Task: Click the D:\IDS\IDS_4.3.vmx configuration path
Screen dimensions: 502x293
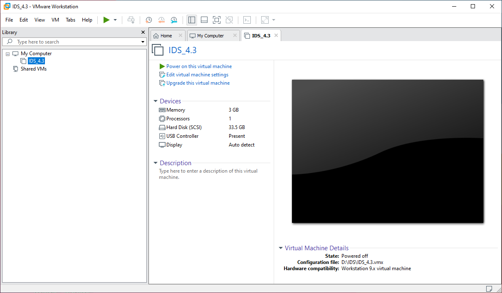Action: [x=362, y=262]
